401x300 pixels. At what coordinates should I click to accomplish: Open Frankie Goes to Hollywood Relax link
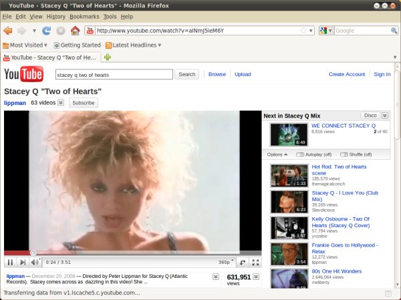[345, 248]
